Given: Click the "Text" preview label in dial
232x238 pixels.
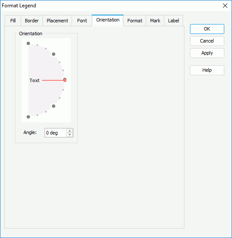Looking at the screenshot, I should click(34, 80).
